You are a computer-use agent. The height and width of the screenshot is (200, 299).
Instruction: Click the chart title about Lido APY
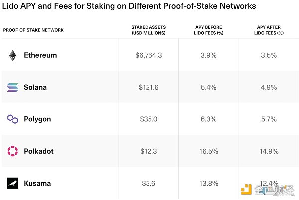pyautogui.click(x=130, y=7)
